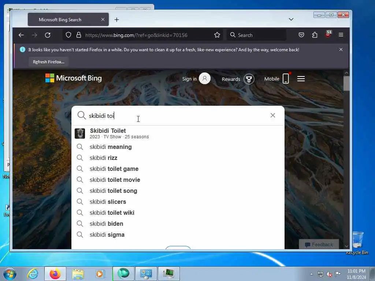Screen dimensions: 375x281
Task: Click the Task Manager taskbar icon
Action: click(168, 274)
